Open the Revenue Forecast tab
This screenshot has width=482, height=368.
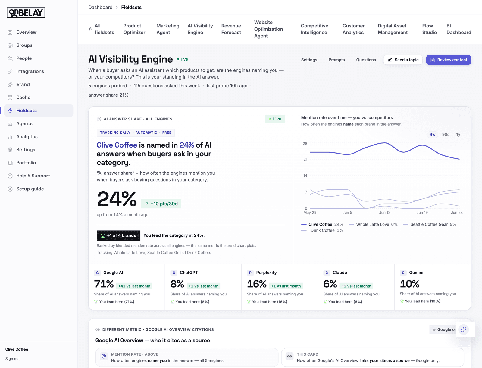point(231,29)
